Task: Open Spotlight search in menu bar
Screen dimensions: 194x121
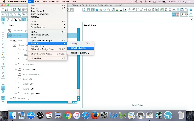Action: point(184,2)
